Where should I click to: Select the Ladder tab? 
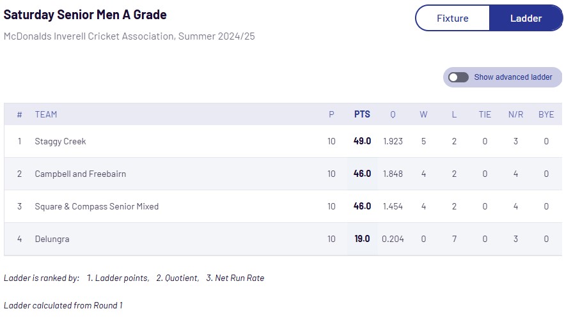[526, 19]
